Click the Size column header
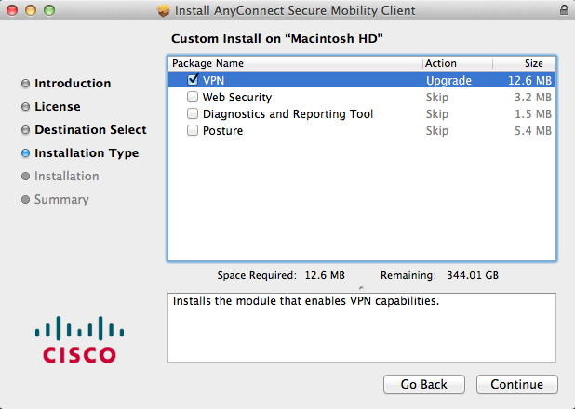 525,63
